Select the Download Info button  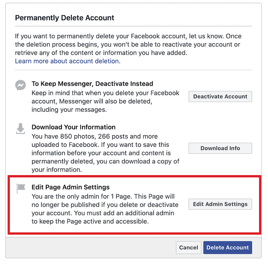click(220, 148)
